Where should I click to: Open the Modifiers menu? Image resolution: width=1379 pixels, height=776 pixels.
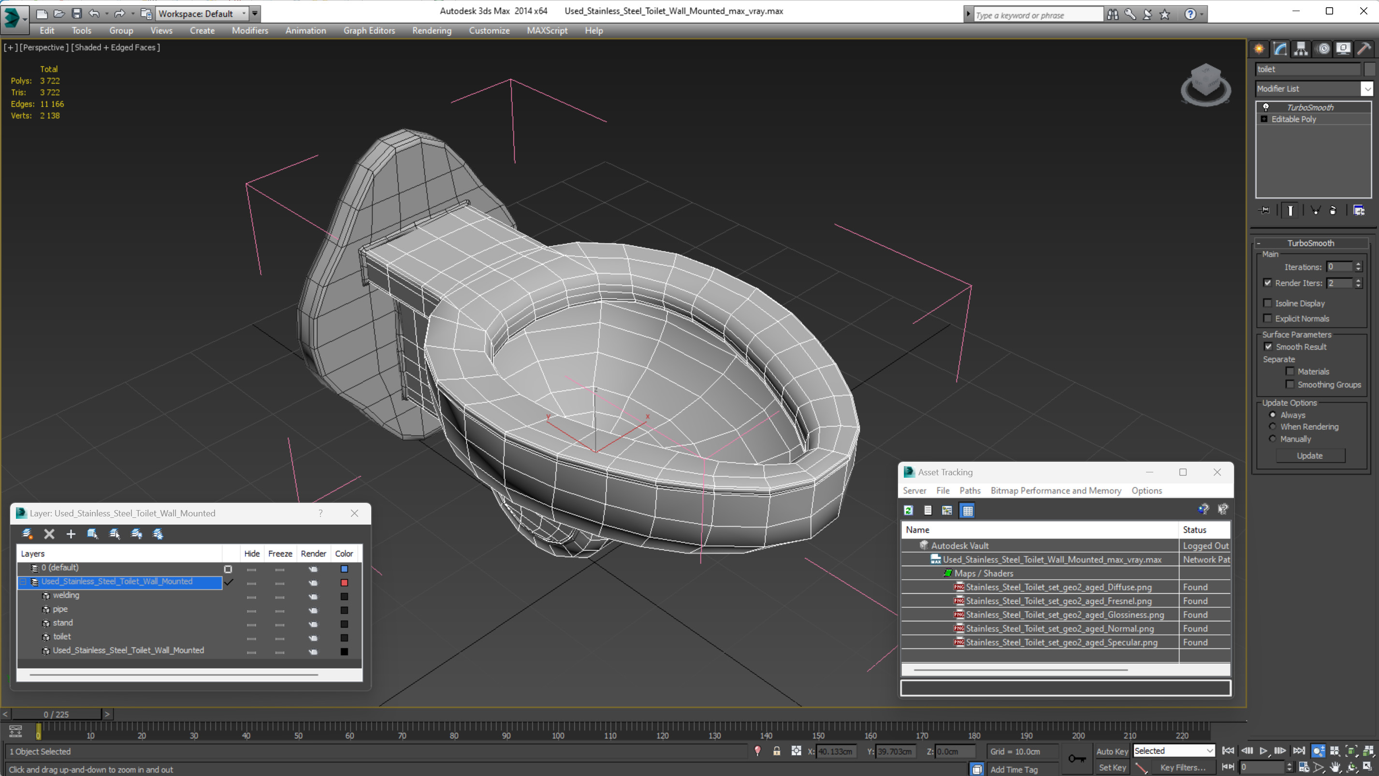(x=250, y=30)
